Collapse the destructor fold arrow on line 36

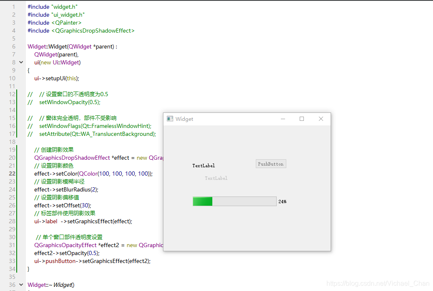(21, 285)
